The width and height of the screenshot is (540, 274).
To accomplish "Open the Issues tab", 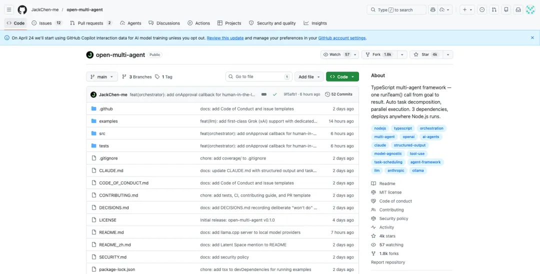I will point(46,23).
